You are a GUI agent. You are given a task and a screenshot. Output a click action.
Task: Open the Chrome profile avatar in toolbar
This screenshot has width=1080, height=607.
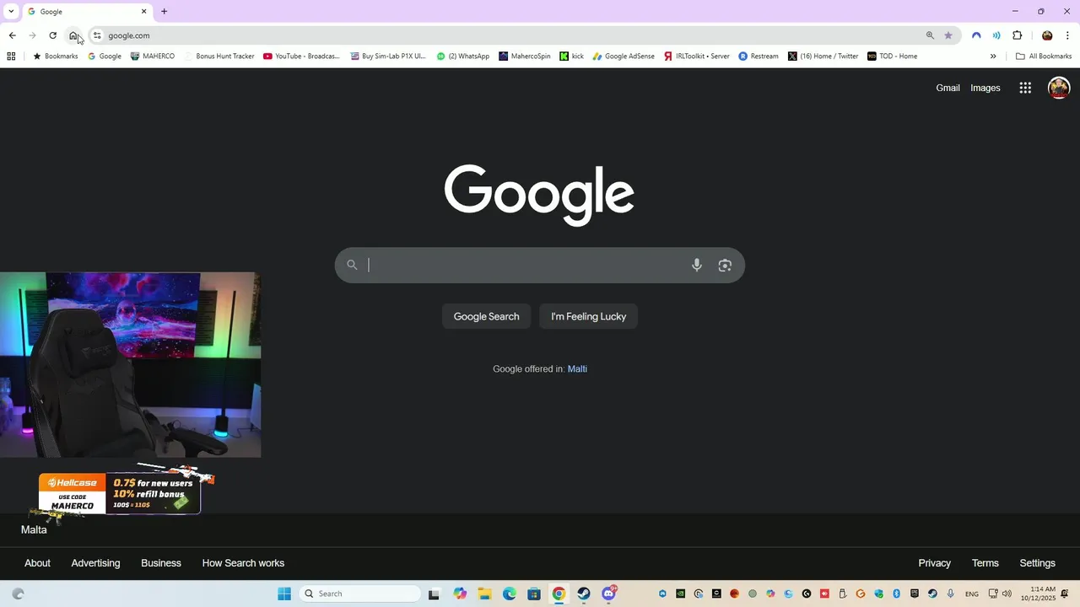[x=1047, y=35]
